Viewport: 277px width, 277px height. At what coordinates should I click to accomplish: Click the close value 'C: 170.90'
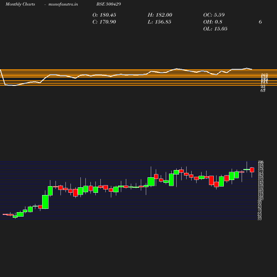click(104, 22)
